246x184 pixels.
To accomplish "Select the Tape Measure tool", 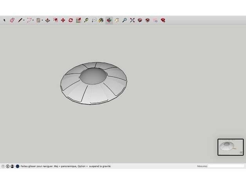I will pos(86,20).
